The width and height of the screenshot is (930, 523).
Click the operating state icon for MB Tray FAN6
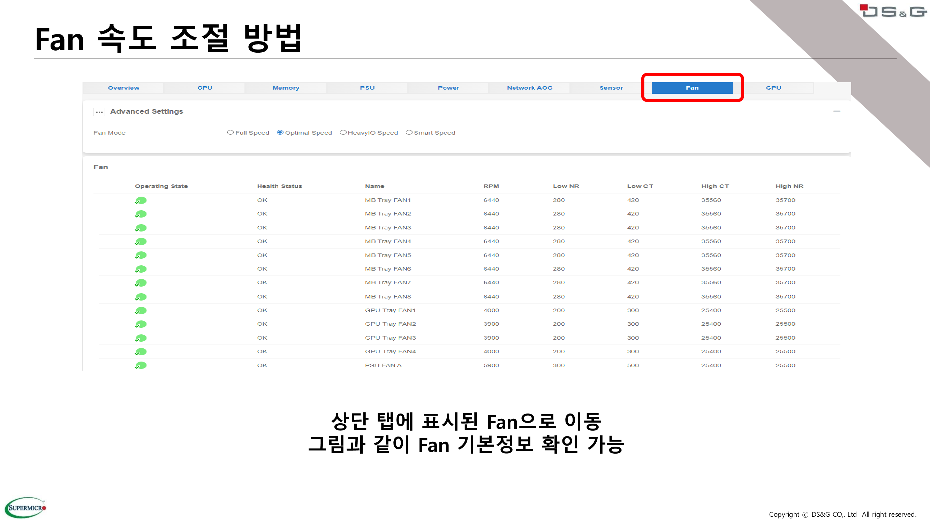pos(141,268)
